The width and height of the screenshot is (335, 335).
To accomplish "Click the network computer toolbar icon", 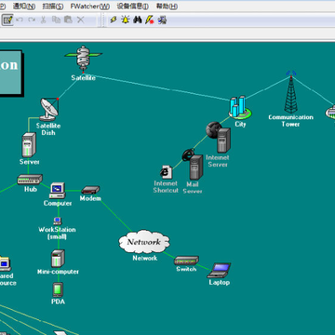I will (162, 20).
